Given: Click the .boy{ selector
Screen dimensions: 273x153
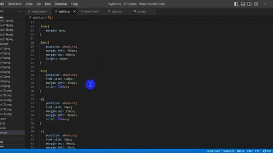Looking at the screenshot, I should pyautogui.click(x=44, y=71).
